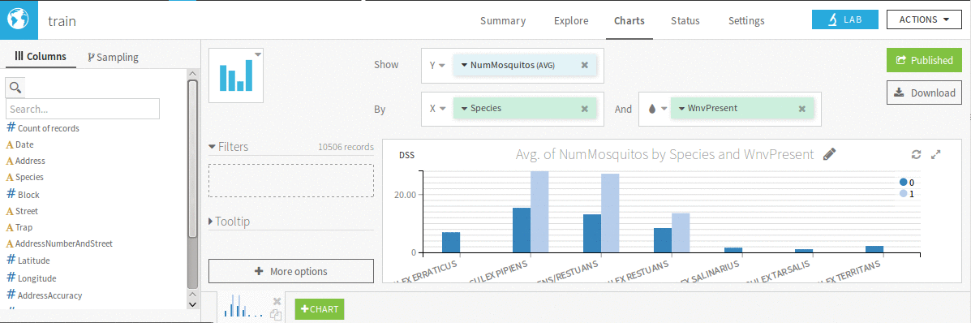Add a new chart with +CHART
Screen dimensions: 971x323
(320, 308)
